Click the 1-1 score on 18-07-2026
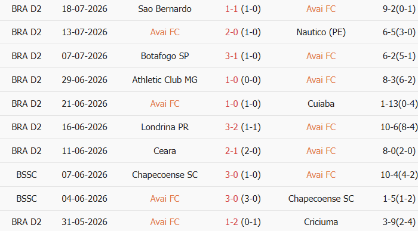Screen dimensions: 418x231 [x=232, y=9]
